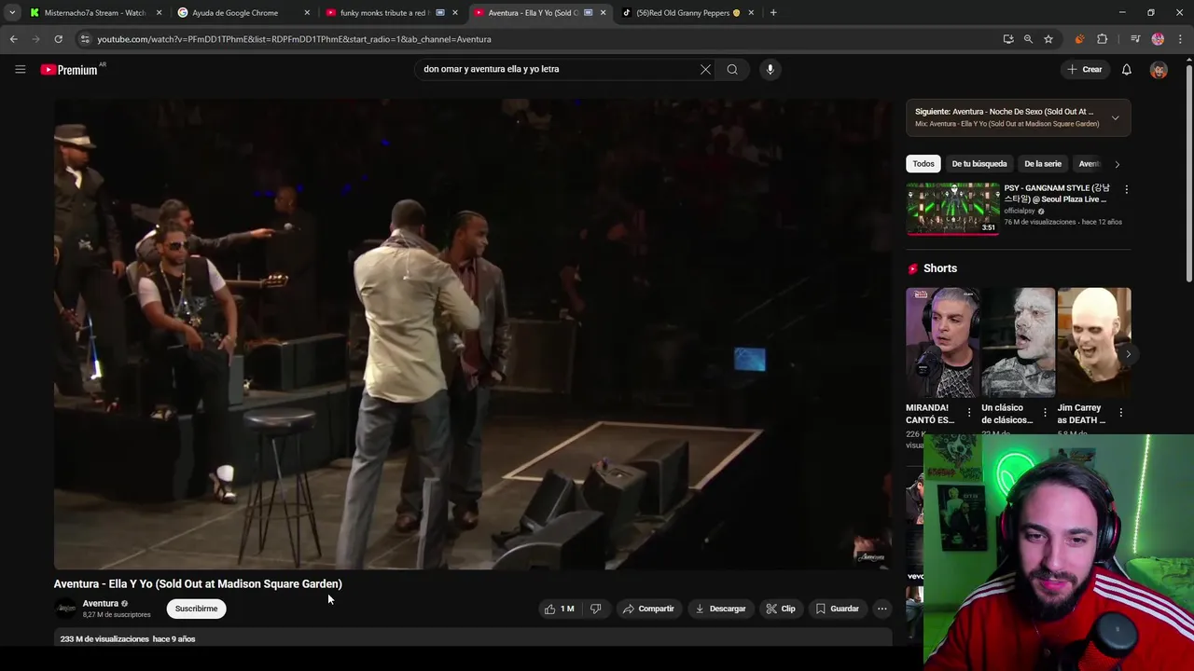Open the Aventura channel avatar
The image size is (1194, 671).
click(x=65, y=609)
